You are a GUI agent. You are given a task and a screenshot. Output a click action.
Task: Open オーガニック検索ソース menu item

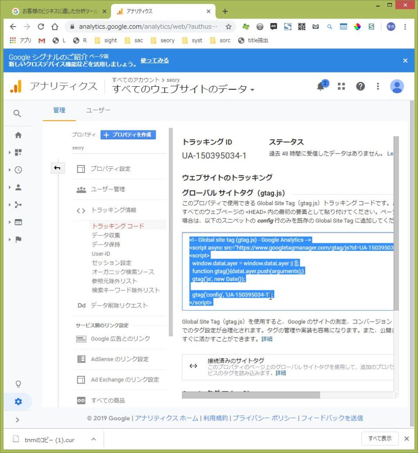point(123,272)
